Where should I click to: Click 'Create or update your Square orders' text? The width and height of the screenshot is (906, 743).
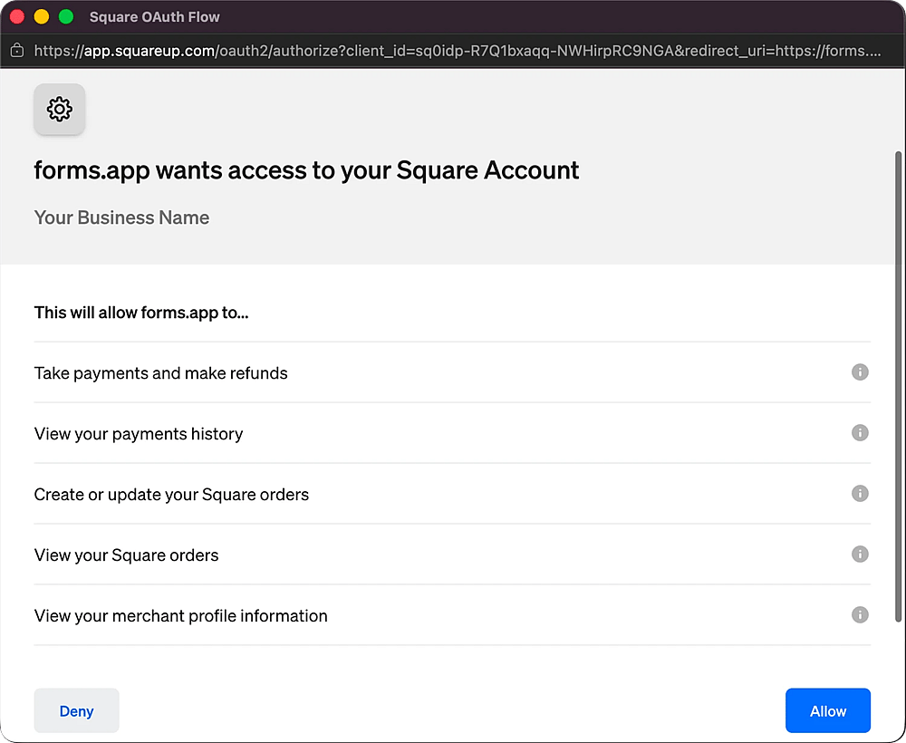coord(171,495)
